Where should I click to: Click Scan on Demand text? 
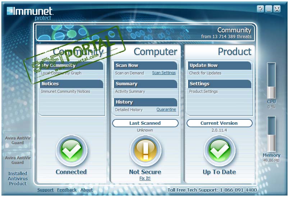(129, 73)
